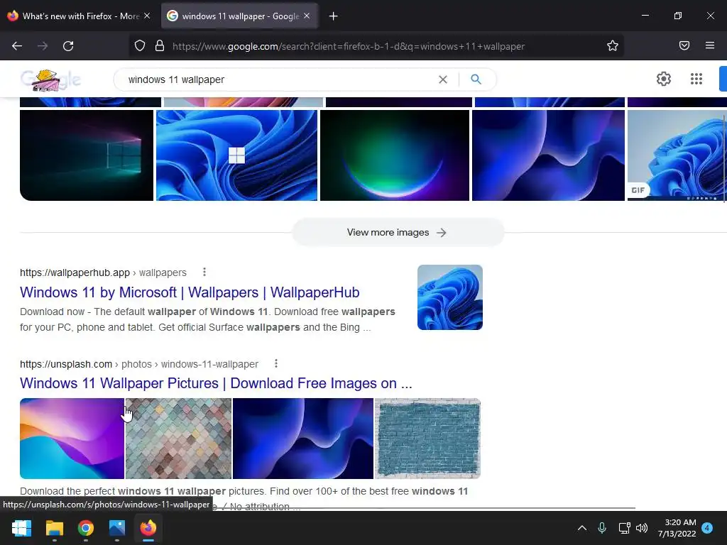Bookmark this page with the star
The height and width of the screenshot is (545, 727).
point(613,46)
